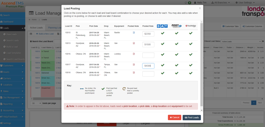Expand the Accounting sidebar section
265x127 pixels.
click(x=12, y=110)
